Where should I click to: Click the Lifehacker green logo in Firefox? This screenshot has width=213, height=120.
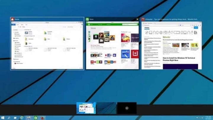pyautogui.click(x=167, y=37)
